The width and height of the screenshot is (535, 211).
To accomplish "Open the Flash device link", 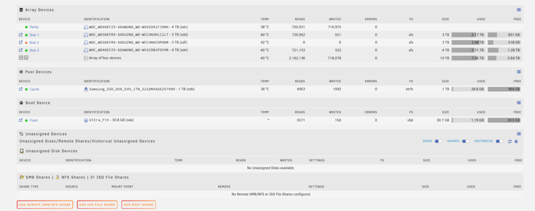I will (33, 120).
